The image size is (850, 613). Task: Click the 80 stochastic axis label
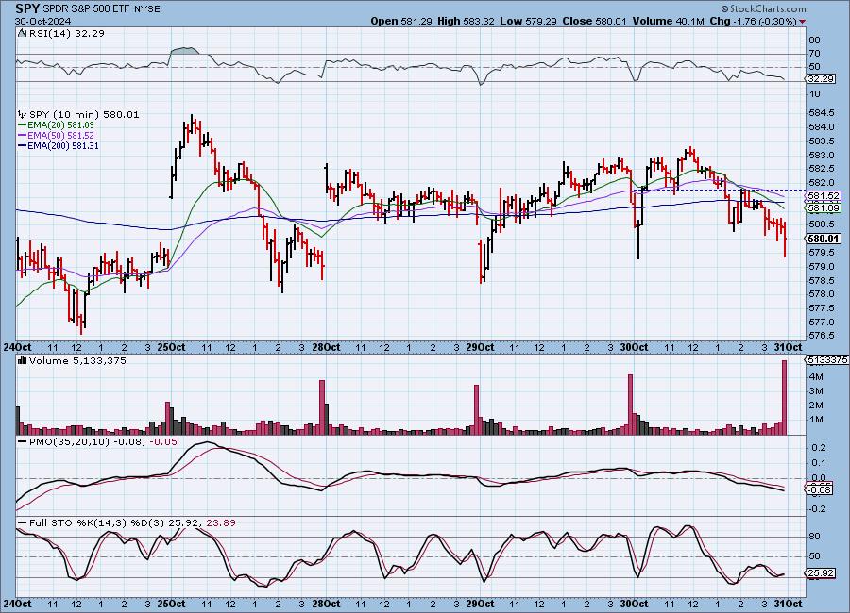(x=815, y=537)
